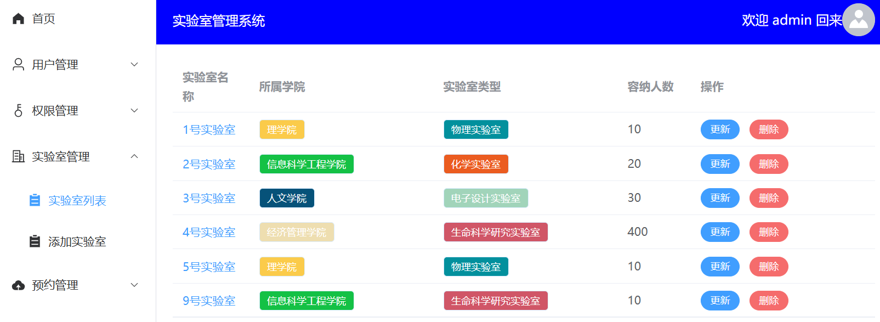Click the 电子设计实验室 type tag
The width and height of the screenshot is (880, 322).
click(x=485, y=198)
